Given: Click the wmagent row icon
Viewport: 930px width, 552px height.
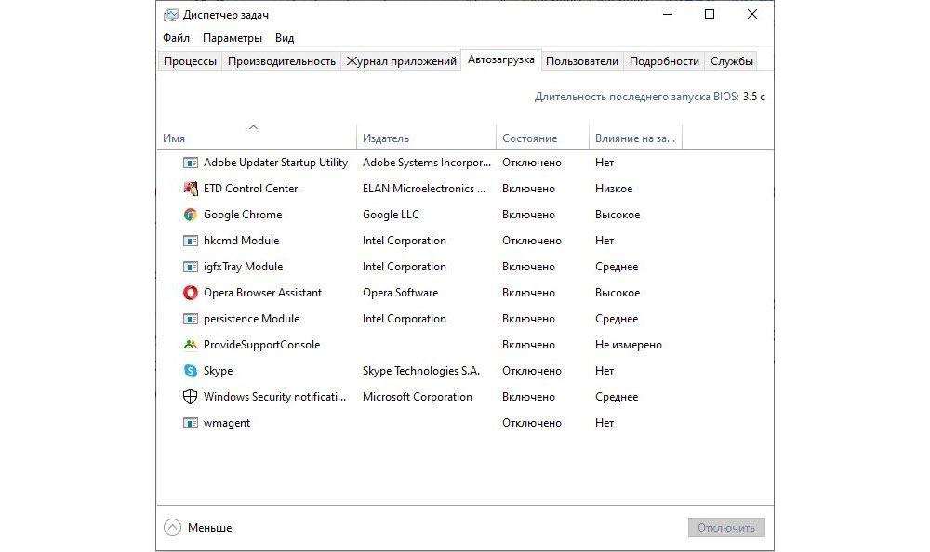Looking at the screenshot, I should click(190, 423).
